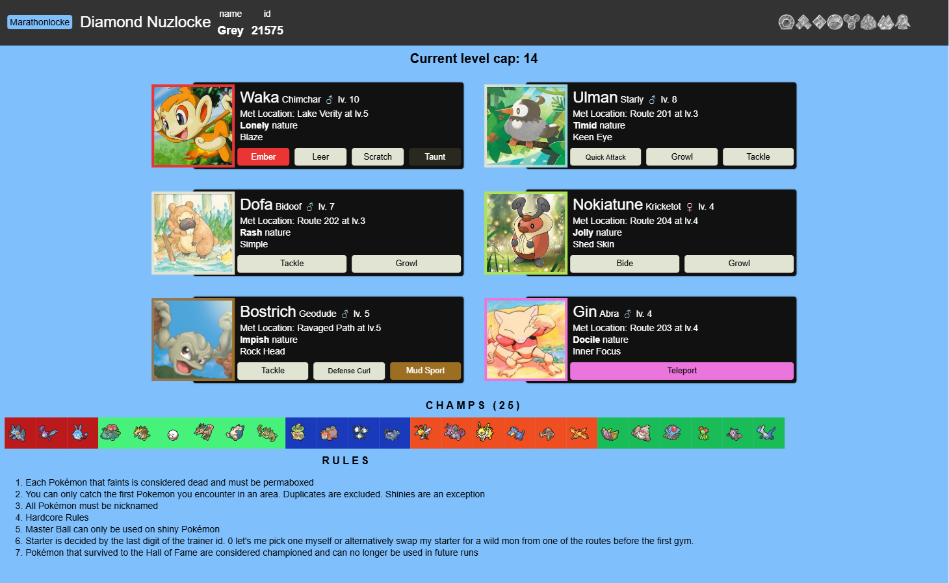Screen dimensions: 949x583
Task: Click Nokiatune's Growl move
Action: (x=739, y=263)
